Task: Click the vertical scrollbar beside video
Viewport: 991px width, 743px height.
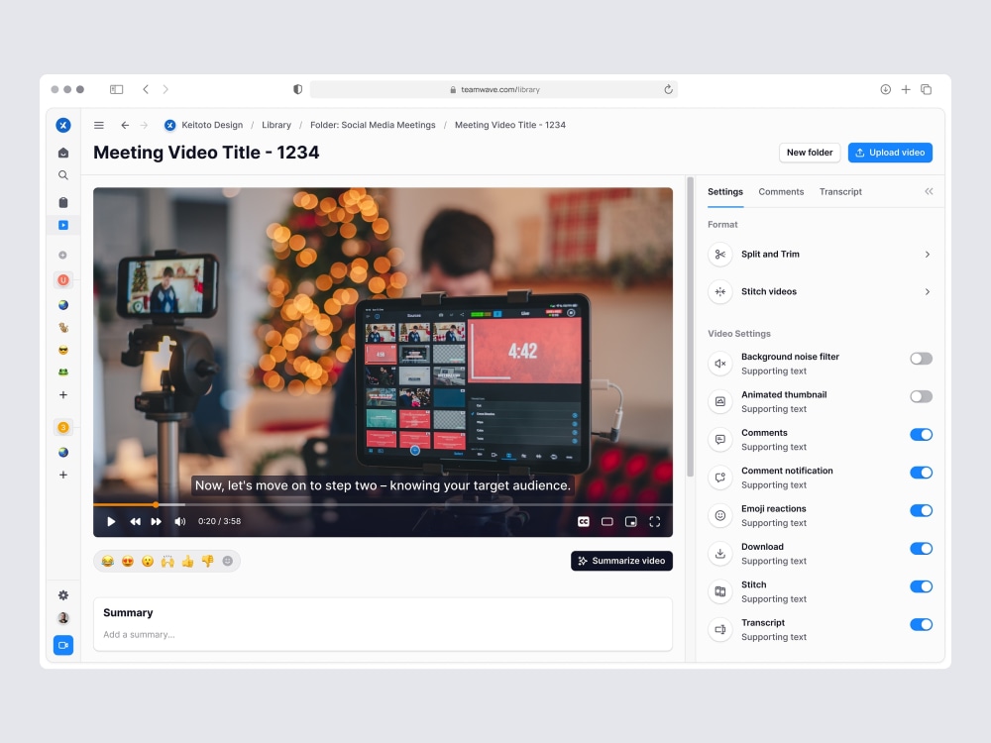Action: tap(690, 327)
